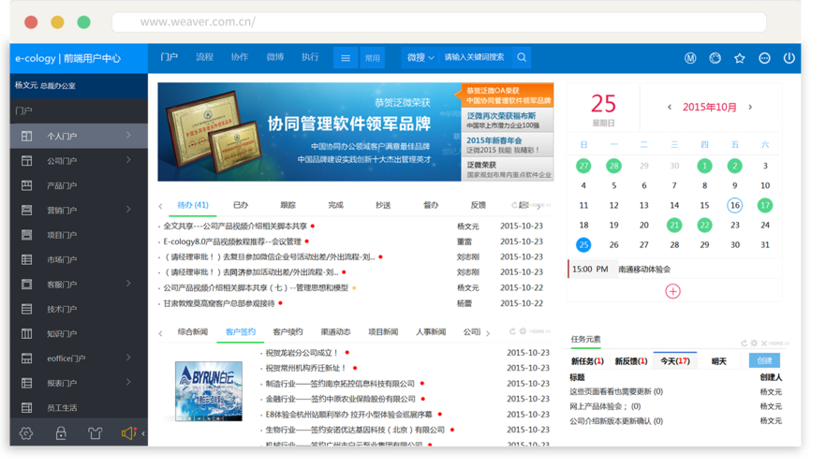Click the 知识门户 sidebar icon
This screenshot has height=468, width=826.
point(26,334)
